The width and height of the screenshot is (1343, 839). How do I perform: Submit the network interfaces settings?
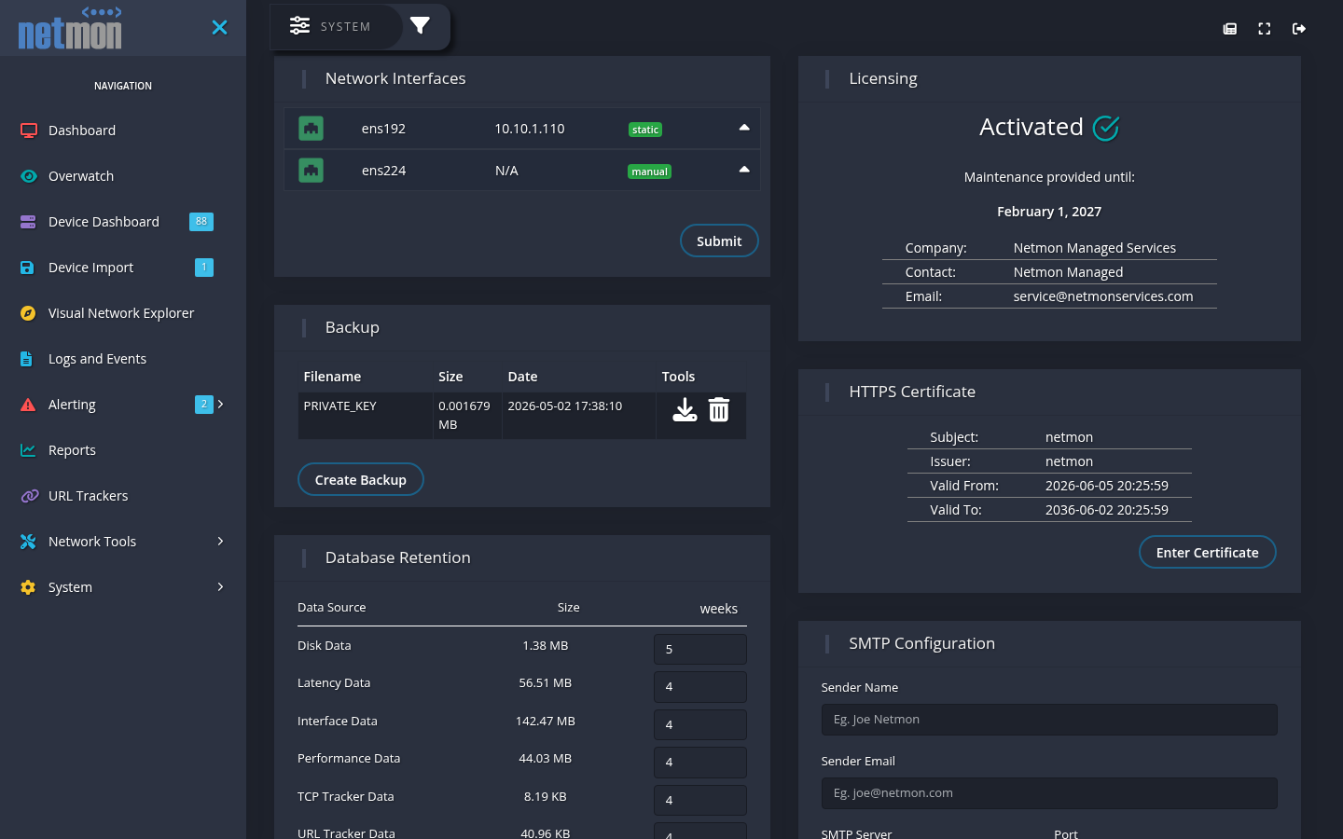719,241
